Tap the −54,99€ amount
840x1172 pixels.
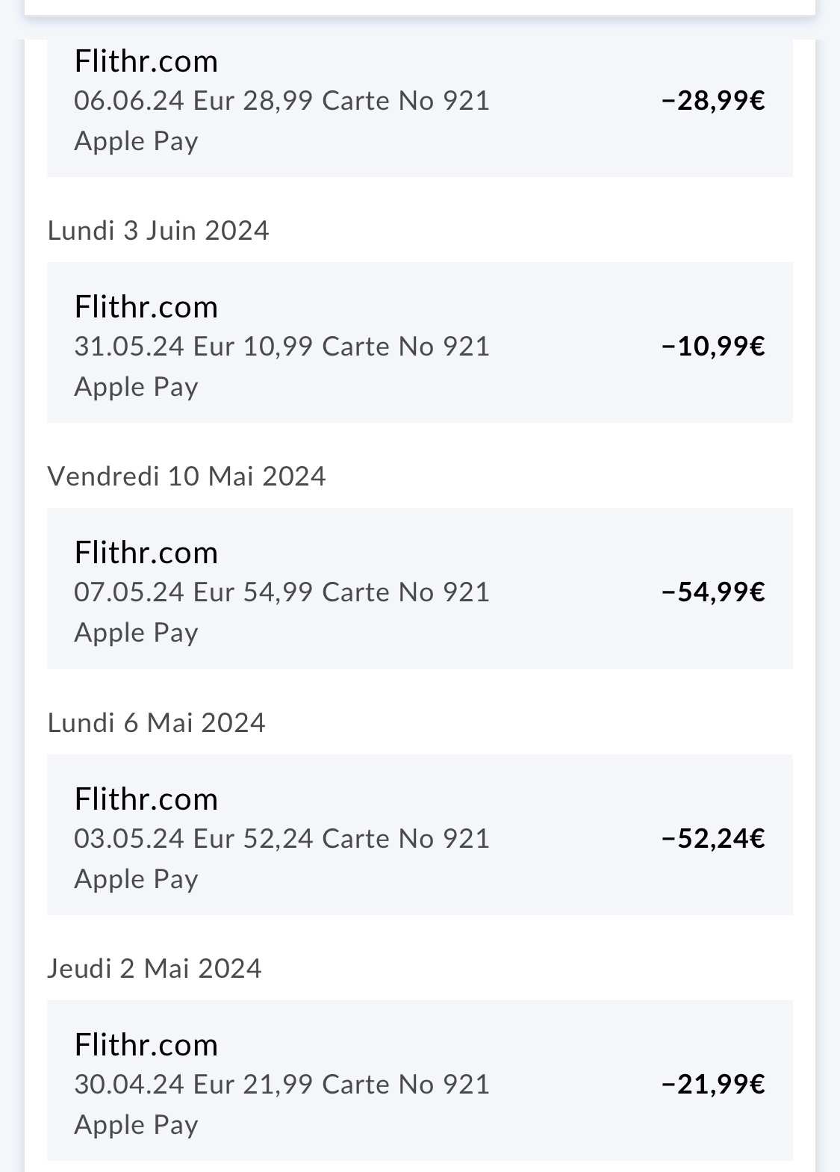[x=713, y=592]
